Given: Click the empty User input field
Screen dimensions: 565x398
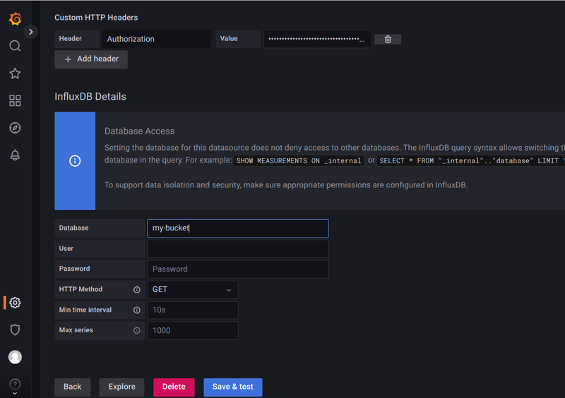Looking at the screenshot, I should click(238, 249).
